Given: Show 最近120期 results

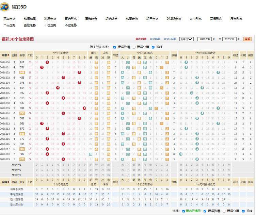Looking at the screenshot, I should (170, 39).
